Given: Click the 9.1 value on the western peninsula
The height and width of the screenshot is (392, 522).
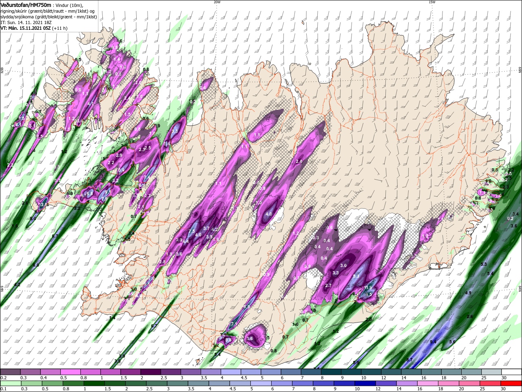Looking at the screenshot, I should (108, 192).
